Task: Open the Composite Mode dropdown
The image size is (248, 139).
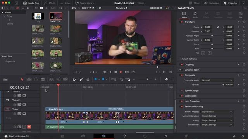Action: (x=217, y=80)
